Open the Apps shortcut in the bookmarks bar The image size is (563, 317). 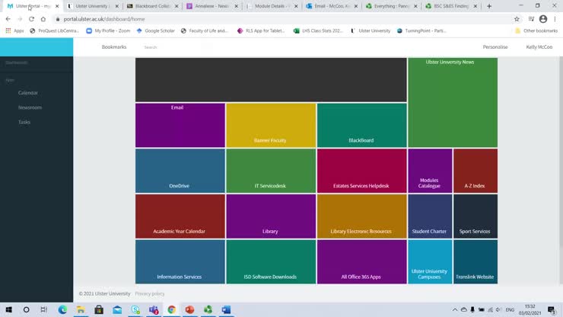tap(14, 31)
